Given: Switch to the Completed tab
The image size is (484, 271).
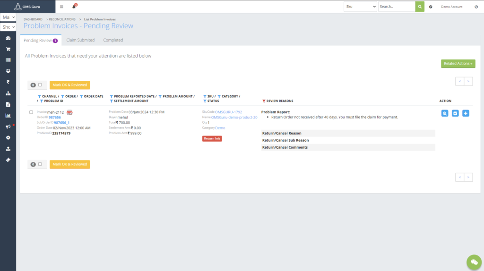Looking at the screenshot, I should point(113,40).
